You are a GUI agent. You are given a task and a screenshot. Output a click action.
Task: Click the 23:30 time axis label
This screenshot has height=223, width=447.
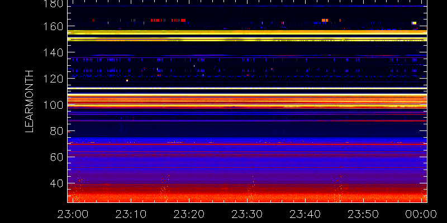tap(247, 214)
